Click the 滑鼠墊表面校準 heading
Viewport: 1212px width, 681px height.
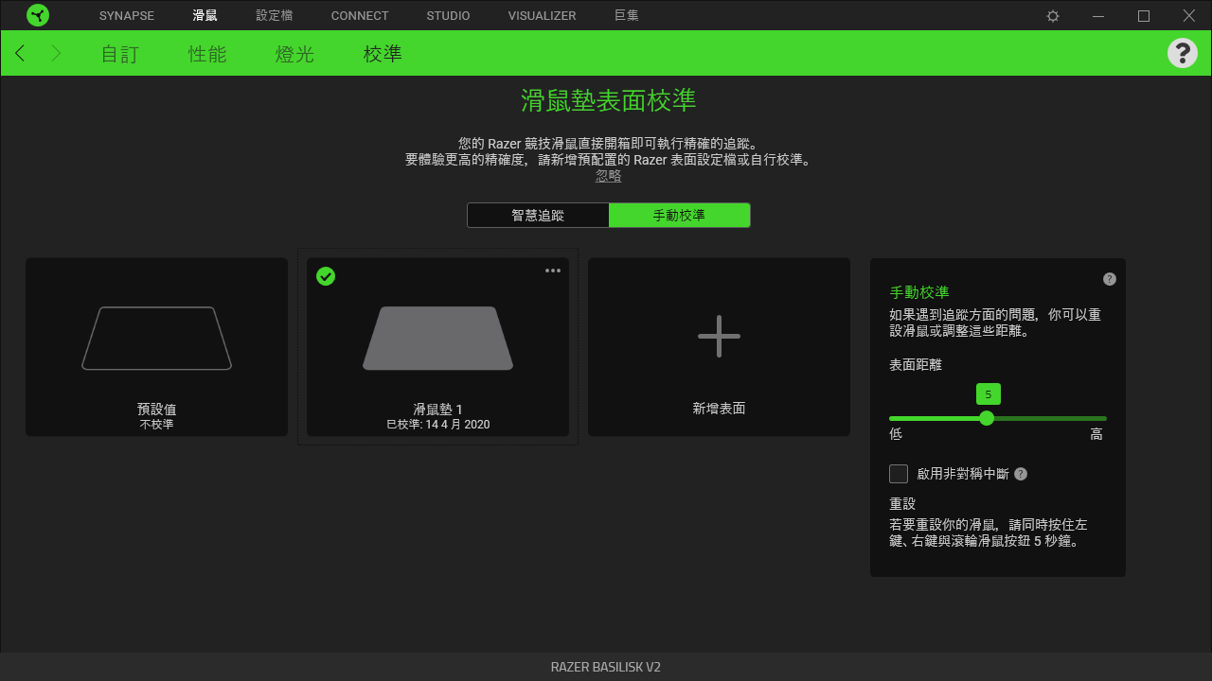[609, 101]
